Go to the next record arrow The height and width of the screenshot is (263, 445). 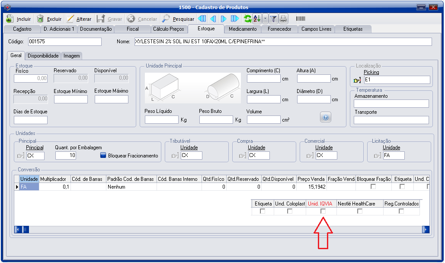pos(224,19)
